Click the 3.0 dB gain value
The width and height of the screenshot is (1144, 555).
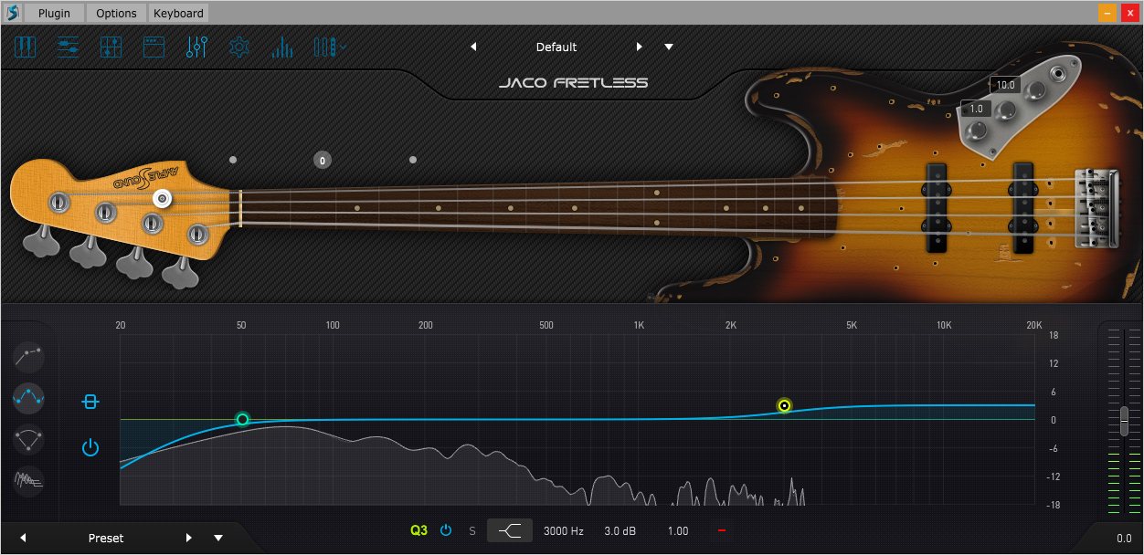click(x=620, y=530)
